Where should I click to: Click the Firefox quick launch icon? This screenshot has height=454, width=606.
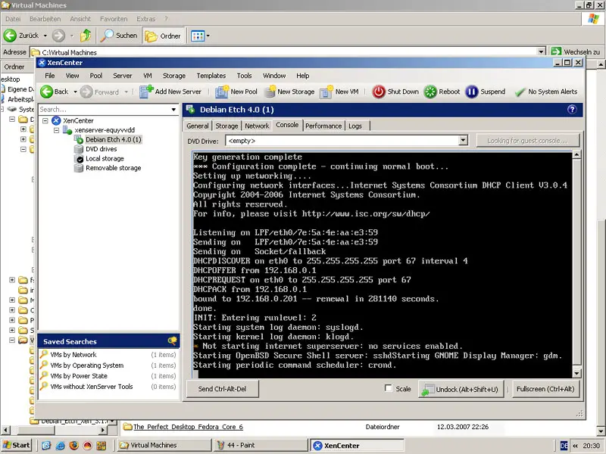[73, 445]
